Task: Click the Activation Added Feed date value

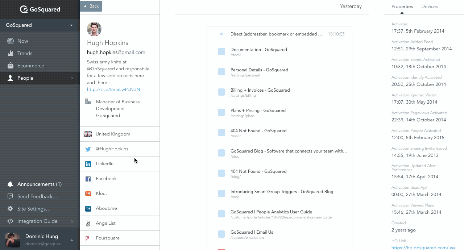Action: (x=422, y=49)
